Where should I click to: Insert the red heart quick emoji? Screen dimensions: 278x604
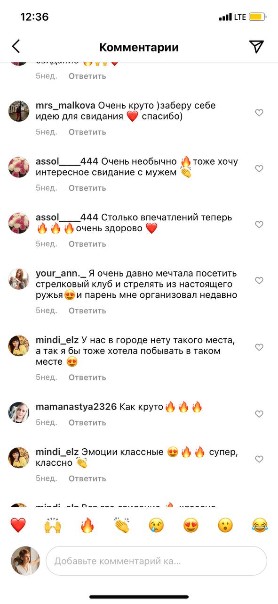(18, 525)
